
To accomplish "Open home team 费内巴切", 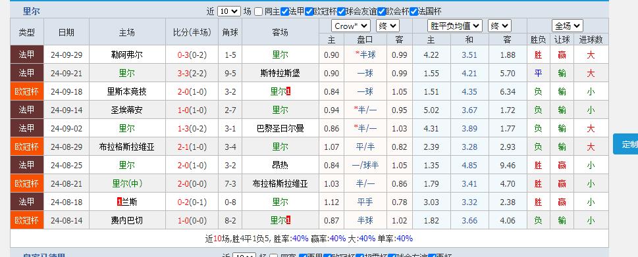I will [127, 220].
